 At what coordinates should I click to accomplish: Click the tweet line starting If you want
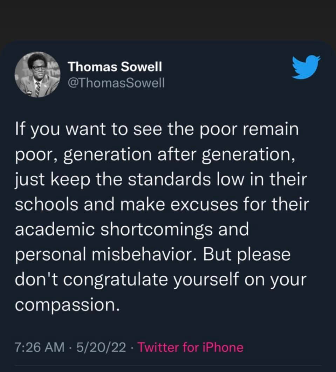coord(157,130)
